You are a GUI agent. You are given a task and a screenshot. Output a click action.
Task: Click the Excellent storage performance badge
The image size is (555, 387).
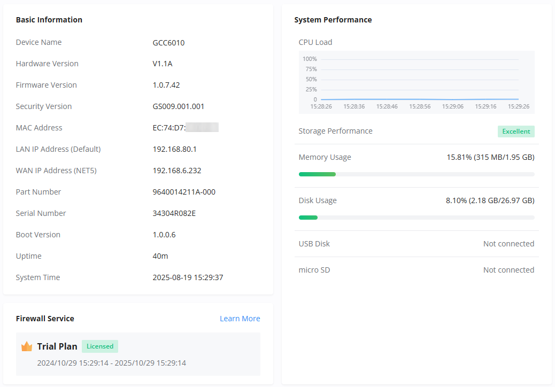[516, 131]
